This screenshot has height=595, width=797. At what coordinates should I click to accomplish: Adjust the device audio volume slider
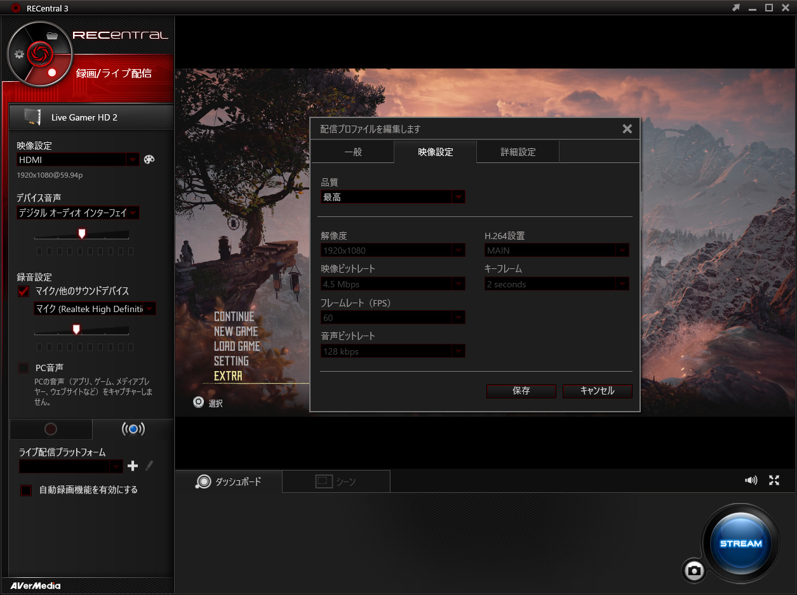pos(81,234)
